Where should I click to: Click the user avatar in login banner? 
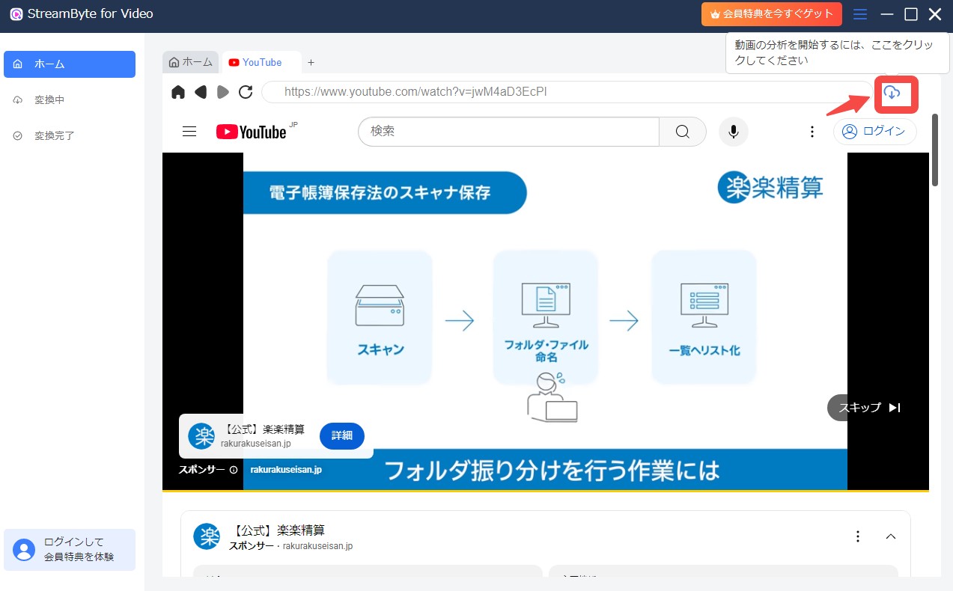pyautogui.click(x=24, y=550)
